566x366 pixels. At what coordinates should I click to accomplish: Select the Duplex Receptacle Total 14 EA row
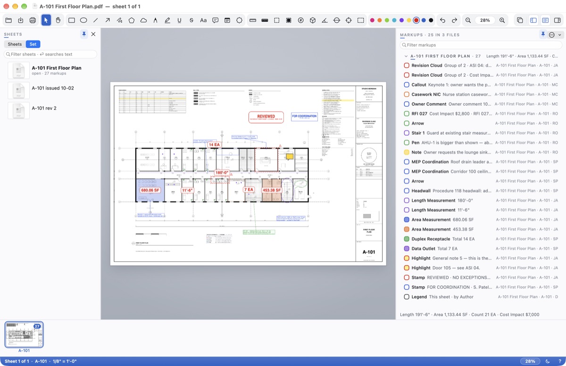pos(481,239)
